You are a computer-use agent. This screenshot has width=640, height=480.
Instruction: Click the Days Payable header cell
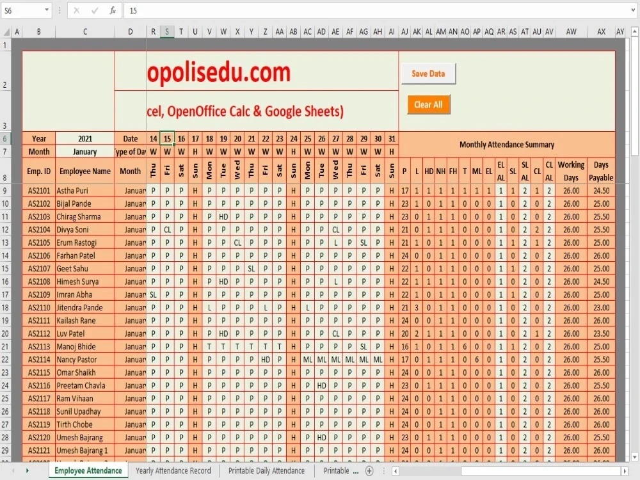pos(601,171)
